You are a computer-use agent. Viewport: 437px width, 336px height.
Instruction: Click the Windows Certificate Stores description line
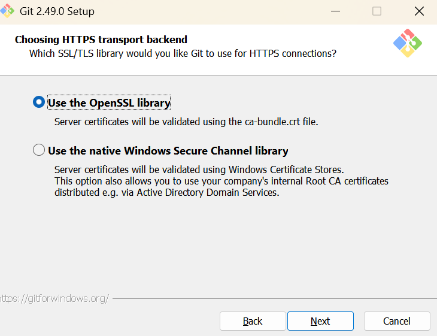coord(199,169)
